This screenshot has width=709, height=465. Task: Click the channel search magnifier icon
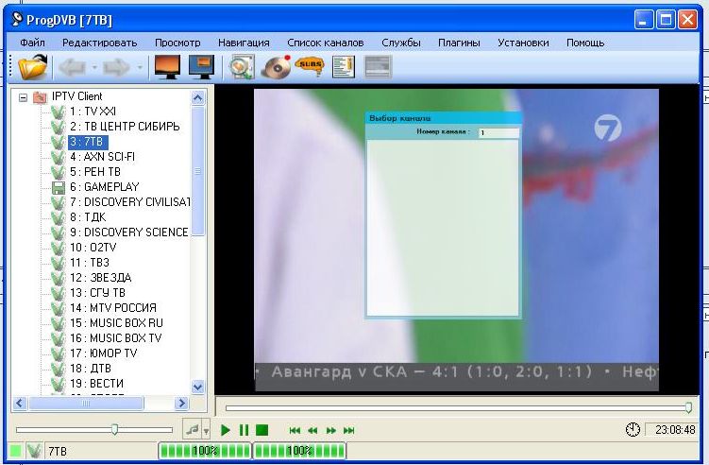click(241, 67)
